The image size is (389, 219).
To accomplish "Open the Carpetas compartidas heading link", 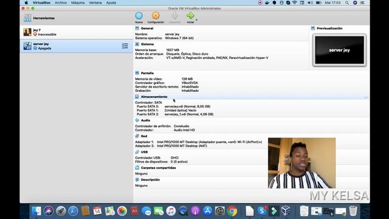I will tap(158, 168).
